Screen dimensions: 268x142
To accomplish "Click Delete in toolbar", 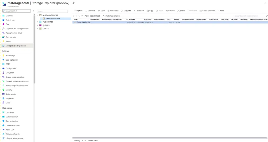I will (x=181, y=11).
